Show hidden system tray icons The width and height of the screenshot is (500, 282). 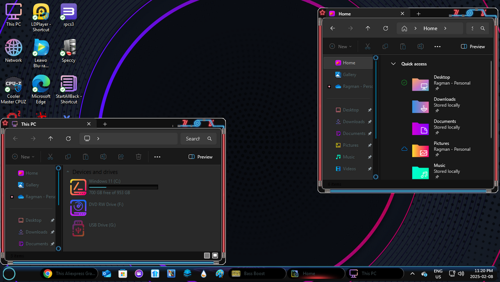click(x=412, y=273)
